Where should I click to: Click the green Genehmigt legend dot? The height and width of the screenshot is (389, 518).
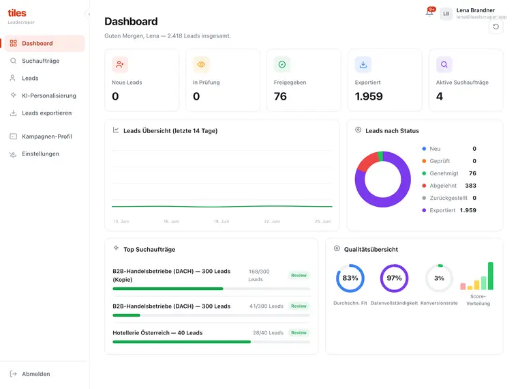coord(424,173)
